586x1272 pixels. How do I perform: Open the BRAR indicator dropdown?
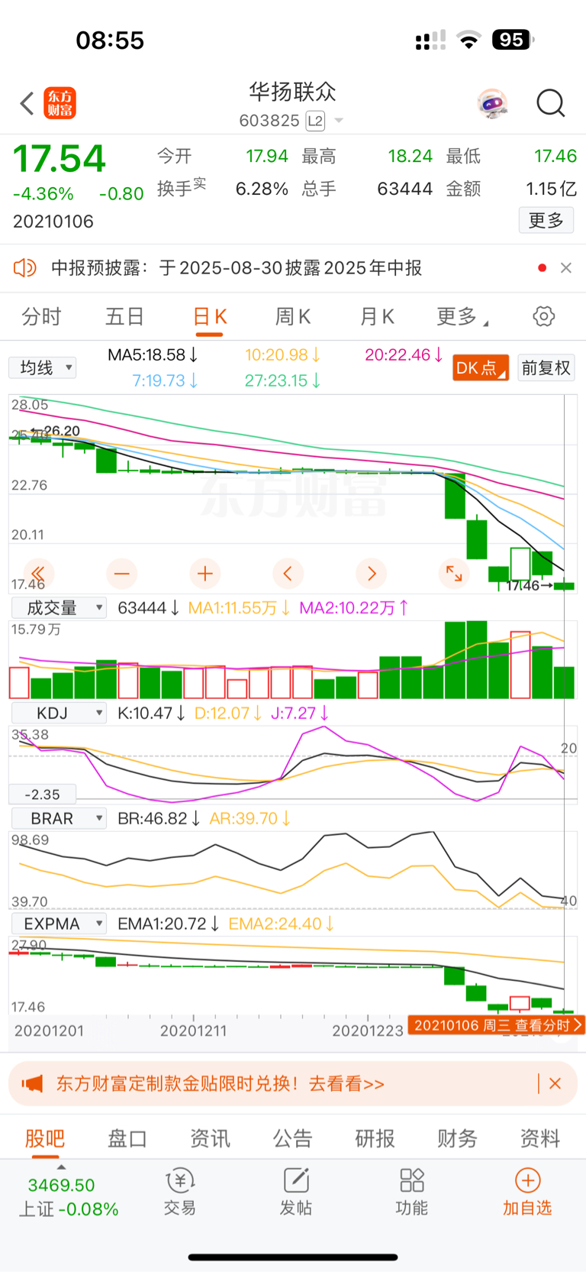point(59,819)
